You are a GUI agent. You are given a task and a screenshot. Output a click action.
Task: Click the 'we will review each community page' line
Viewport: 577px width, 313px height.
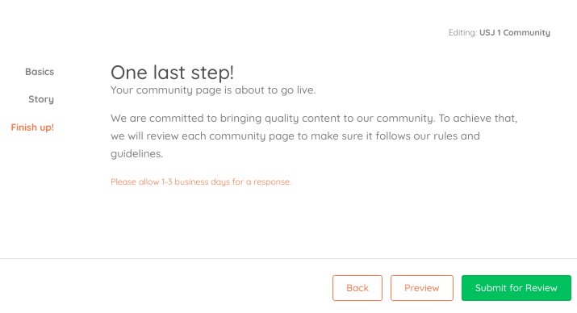coord(295,136)
